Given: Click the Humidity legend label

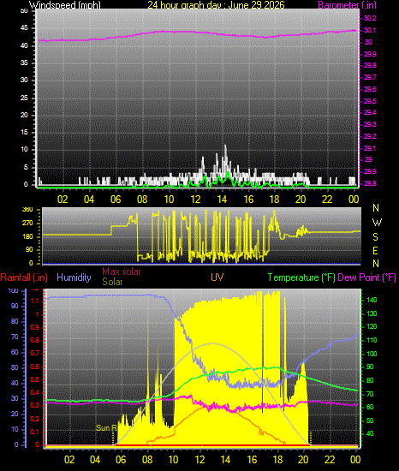Looking at the screenshot, I should (x=74, y=277).
